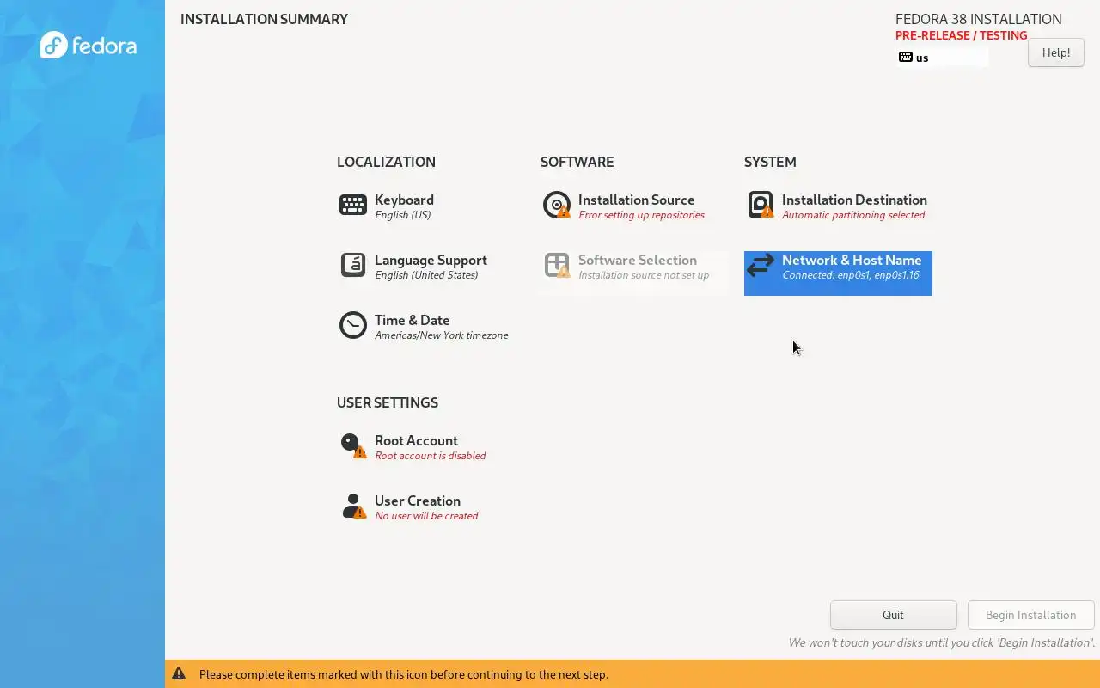Open the User Creation label

(418, 501)
